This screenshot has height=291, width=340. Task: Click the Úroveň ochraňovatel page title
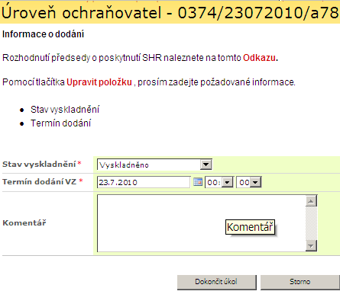pos(170,12)
